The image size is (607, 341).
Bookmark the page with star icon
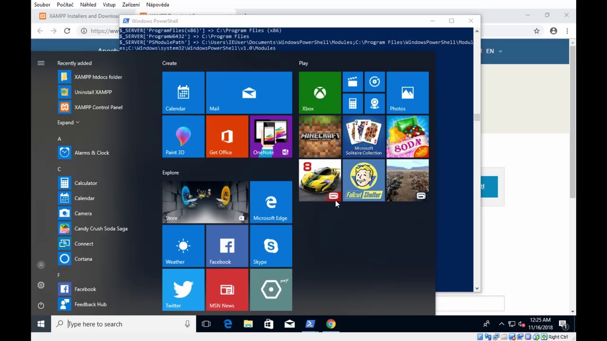pos(536,31)
